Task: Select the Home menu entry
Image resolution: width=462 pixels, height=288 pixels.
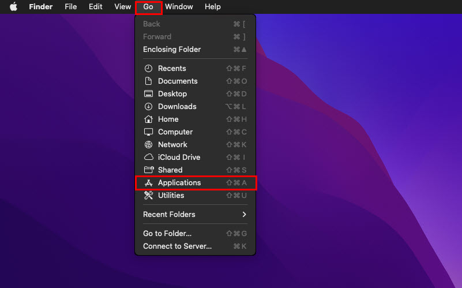Action: coord(195,119)
